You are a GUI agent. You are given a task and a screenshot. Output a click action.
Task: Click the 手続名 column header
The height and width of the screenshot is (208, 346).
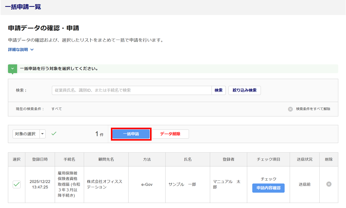point(69,159)
